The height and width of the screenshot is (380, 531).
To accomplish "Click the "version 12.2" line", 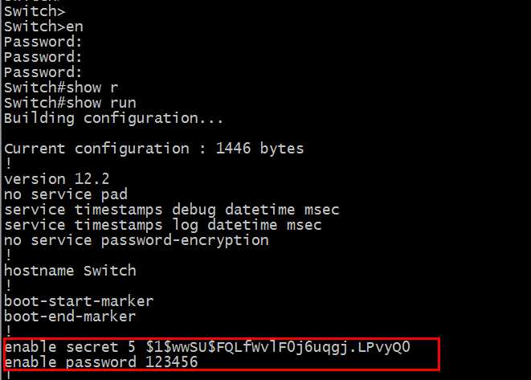I will click(56, 179).
